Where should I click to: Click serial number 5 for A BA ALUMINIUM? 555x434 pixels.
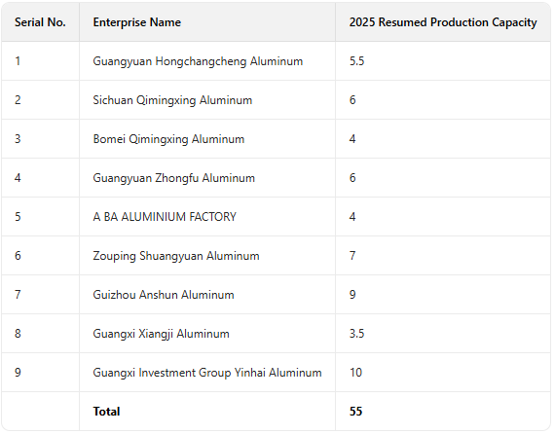click(18, 216)
